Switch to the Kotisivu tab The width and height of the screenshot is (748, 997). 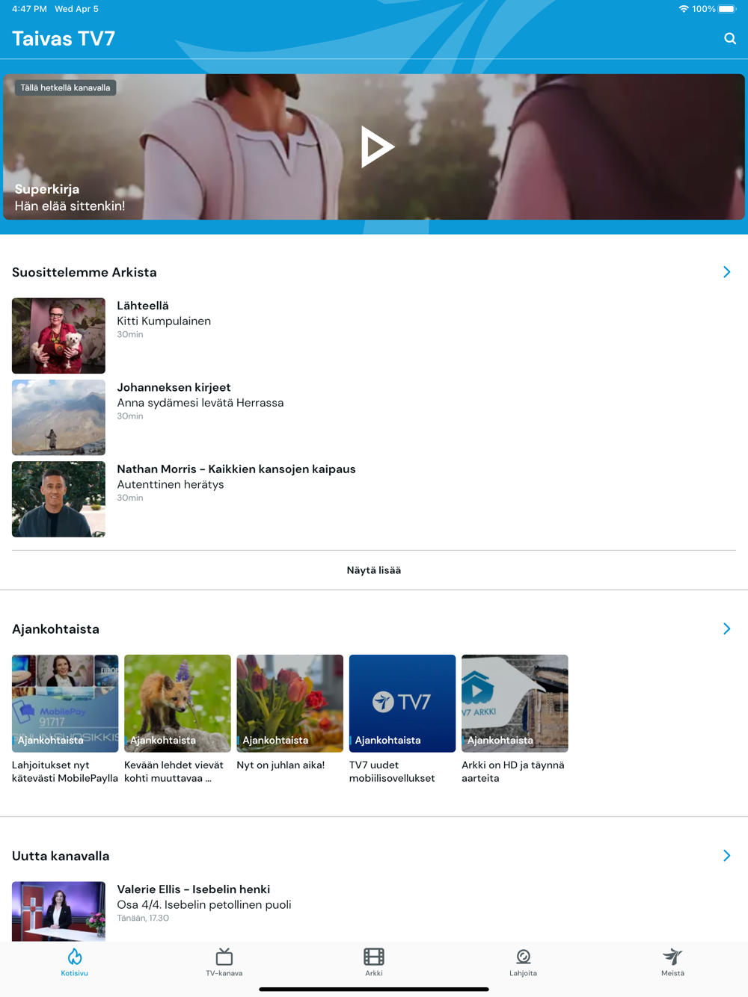75,963
